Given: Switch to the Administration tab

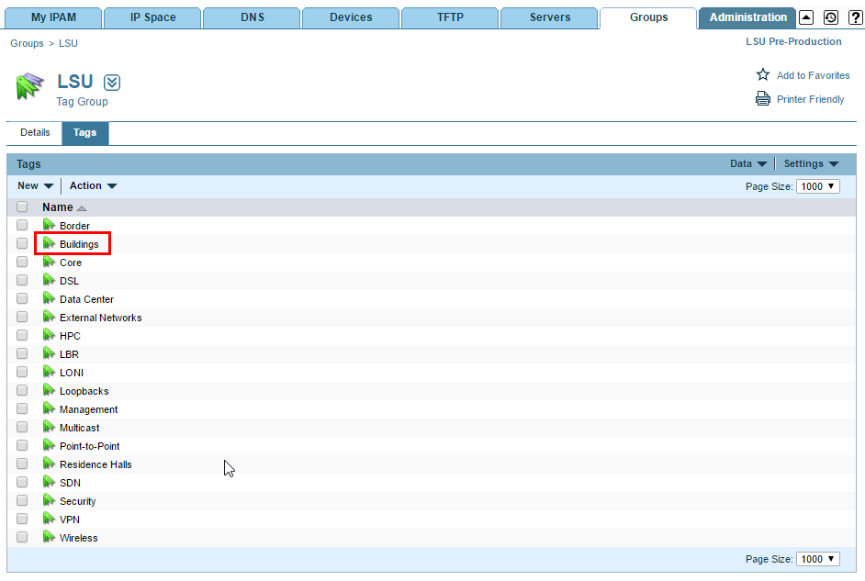Looking at the screenshot, I should 748,17.
